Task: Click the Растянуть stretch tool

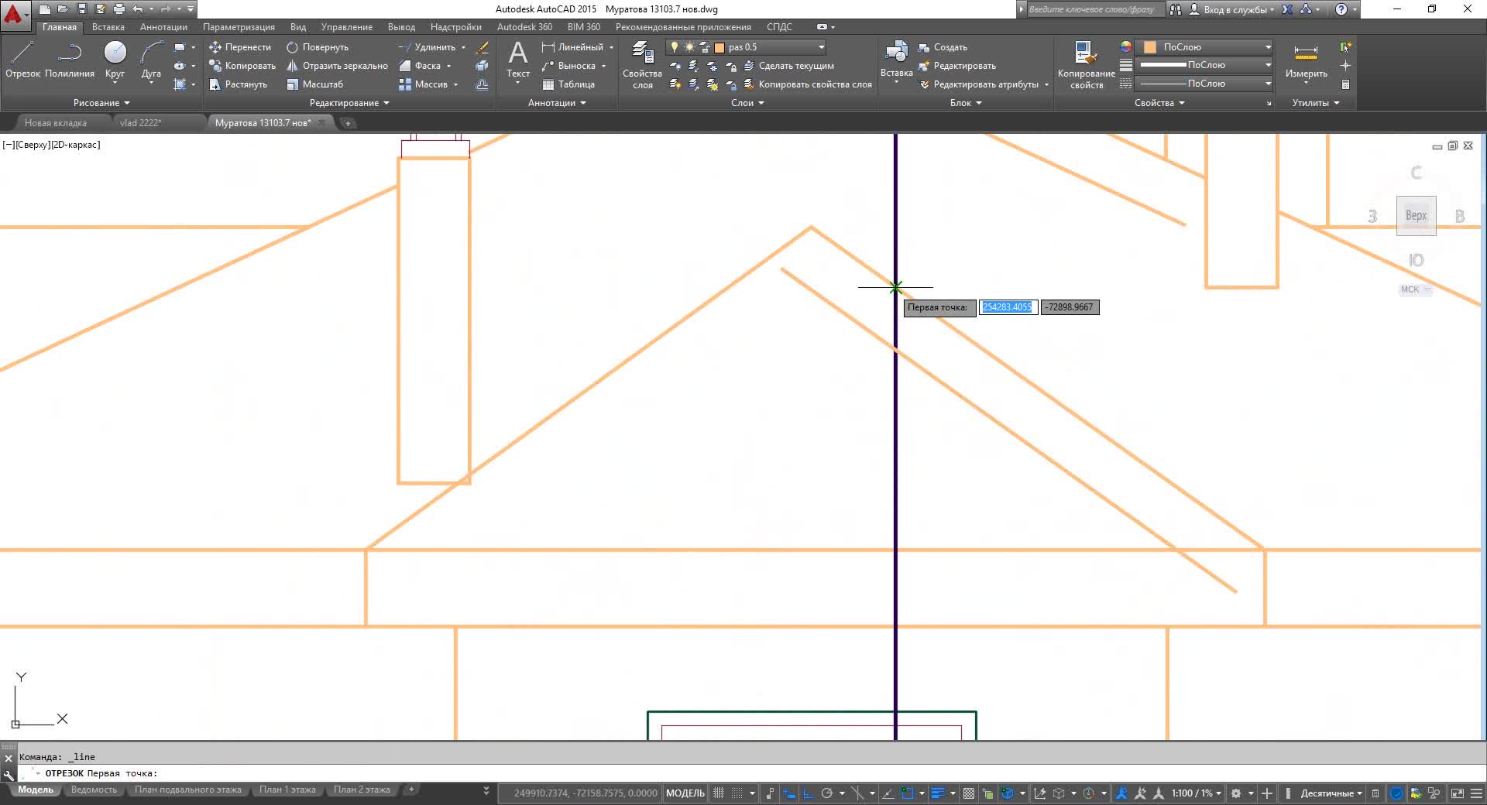Action: 239,84
